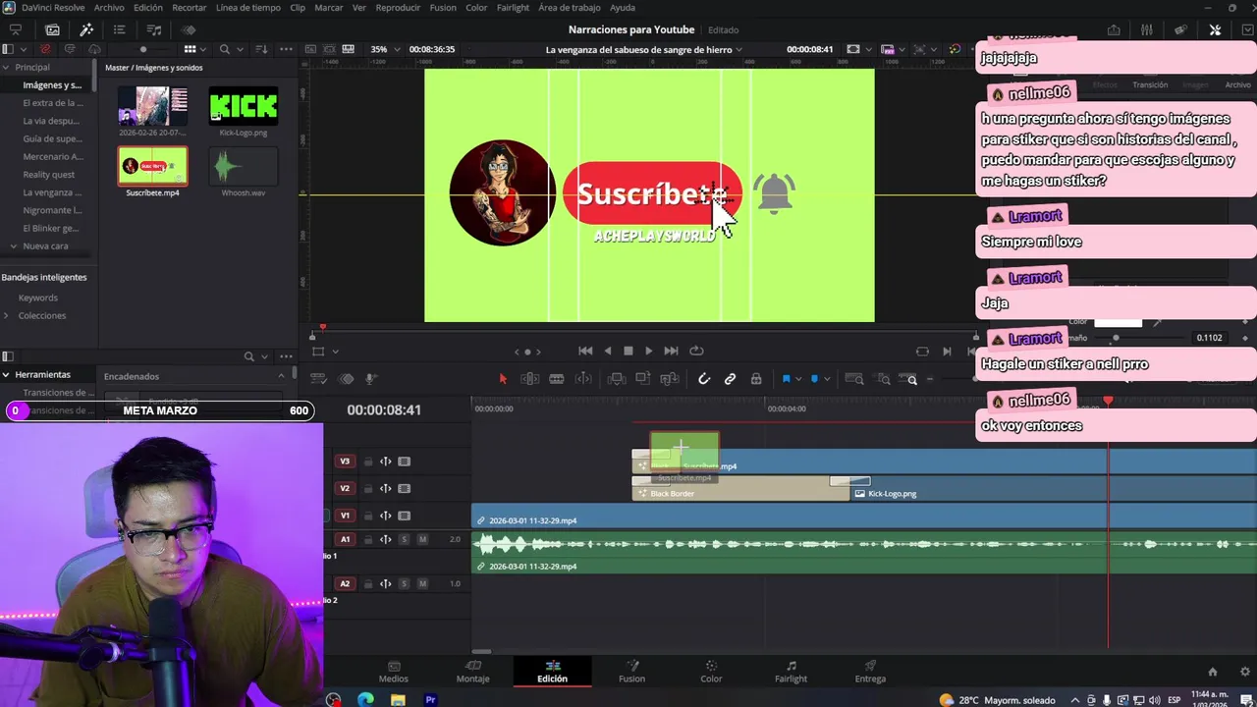1257x707 pixels.
Task: Switch to the Fusion page tab
Action: pos(631,672)
